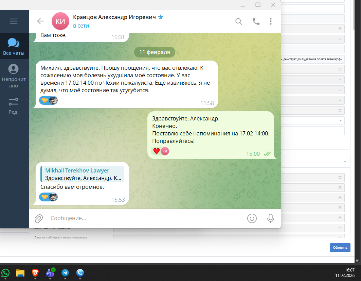Image resolution: width=361 pixels, height=281 pixels.
Task: Collapse the section chevron in background form
Action: tap(345, 162)
